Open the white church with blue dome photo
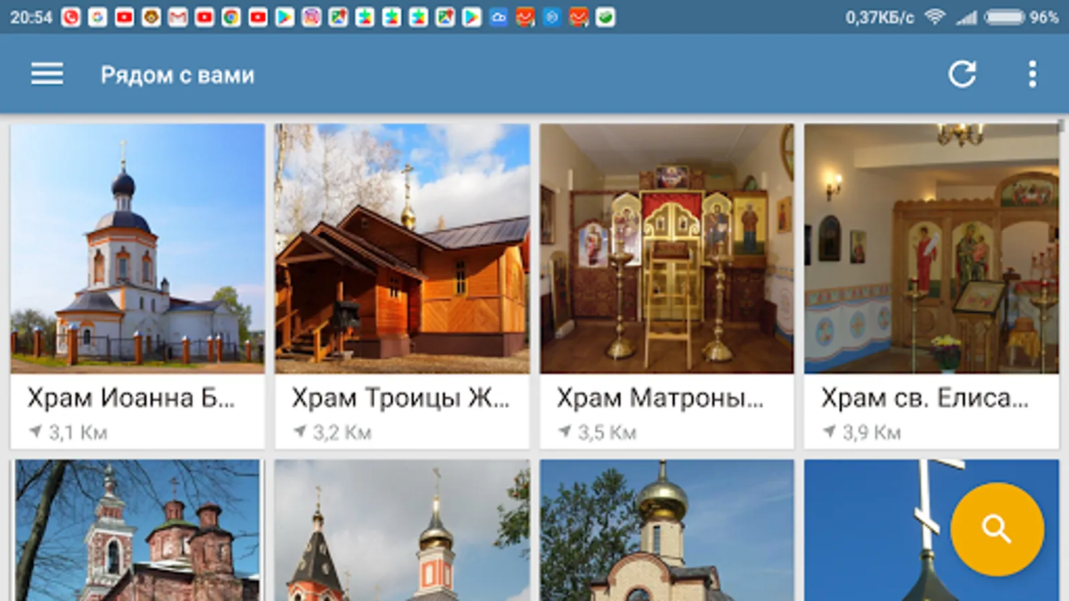 click(x=138, y=248)
